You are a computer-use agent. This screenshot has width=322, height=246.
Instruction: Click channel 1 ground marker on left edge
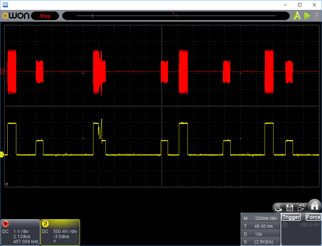click(2, 72)
